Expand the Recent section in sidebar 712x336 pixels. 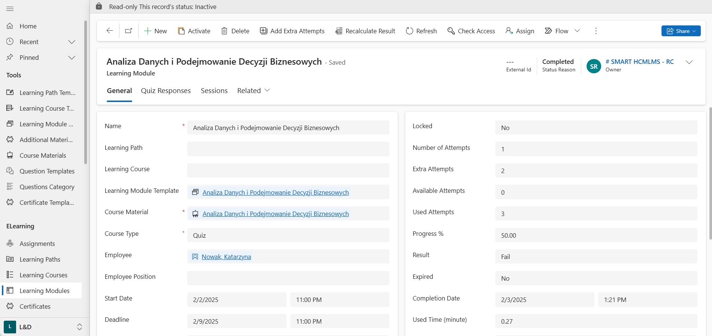click(72, 42)
